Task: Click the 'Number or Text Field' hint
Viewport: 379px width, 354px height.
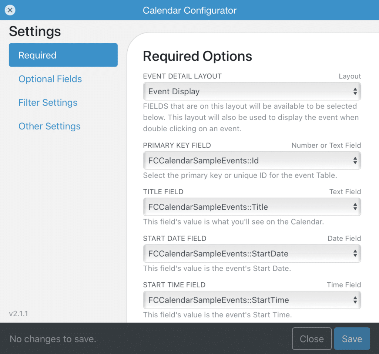Action: coord(326,145)
